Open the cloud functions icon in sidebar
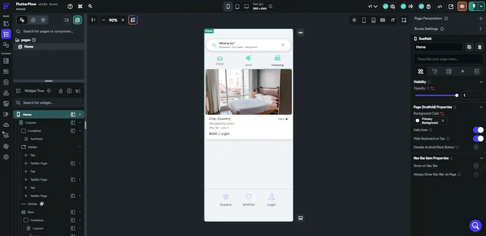 pos(6,125)
